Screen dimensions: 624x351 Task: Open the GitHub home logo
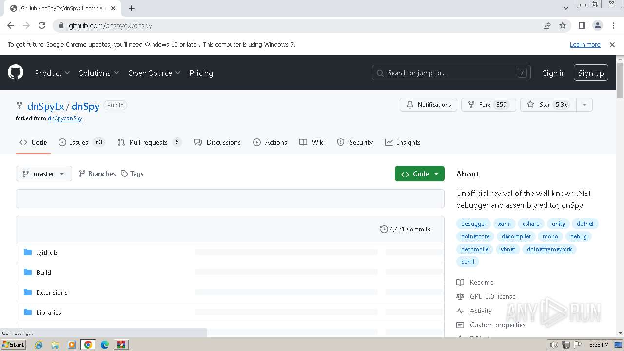point(16,73)
